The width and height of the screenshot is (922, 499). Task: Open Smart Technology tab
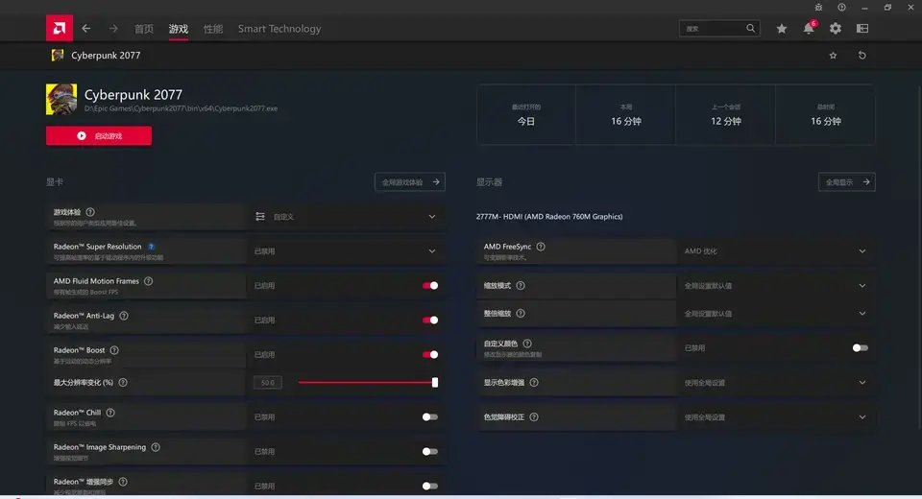[x=279, y=29]
